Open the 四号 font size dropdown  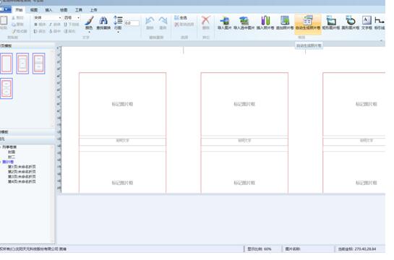[x=72, y=17]
